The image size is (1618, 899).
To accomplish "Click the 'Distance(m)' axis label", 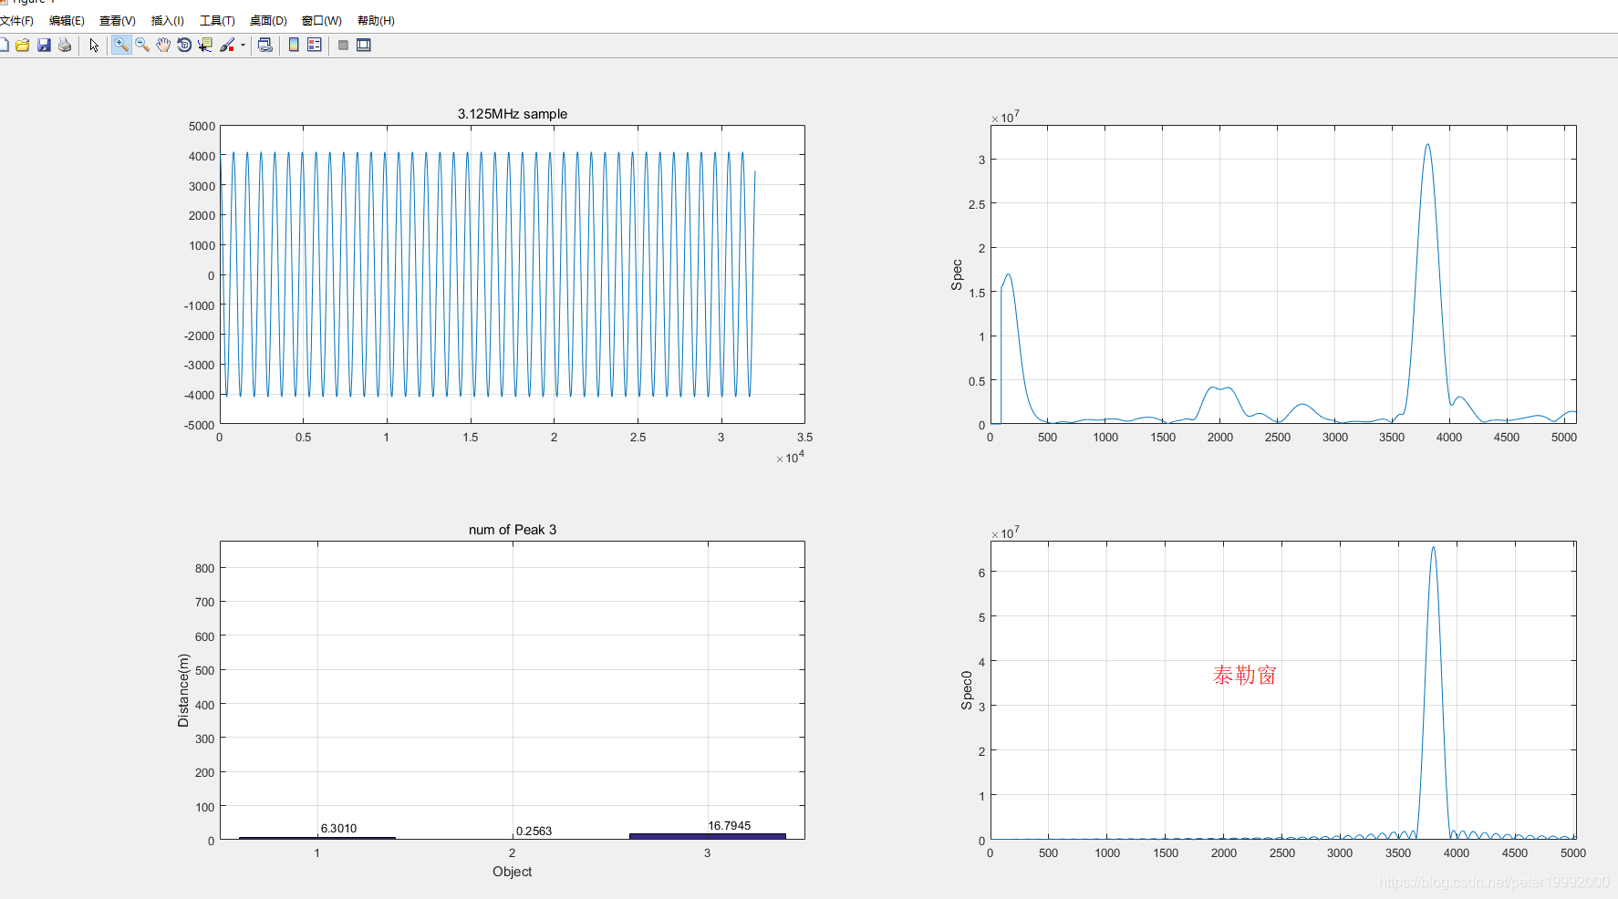I will pyautogui.click(x=183, y=690).
